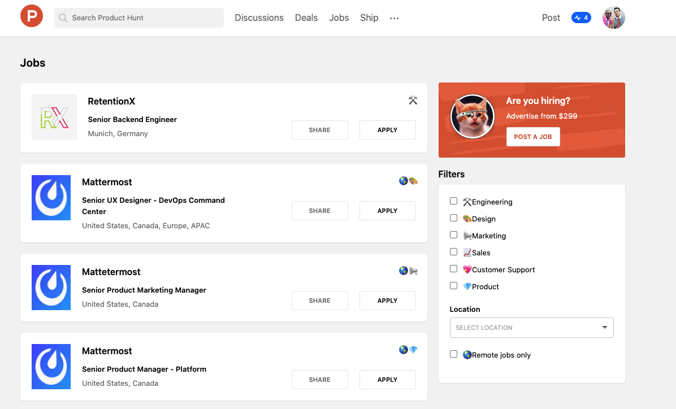
Task: Apply to Senior Backend Engineer job
Action: click(387, 130)
